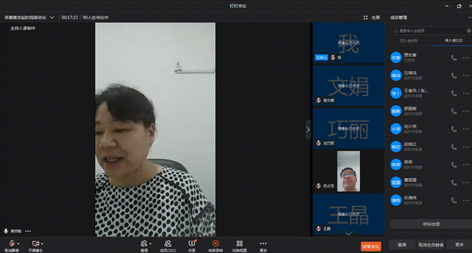Collapse the 成员管理 panel chevron
Image resolution: width=472 pixels, height=253 pixels.
(469, 18)
